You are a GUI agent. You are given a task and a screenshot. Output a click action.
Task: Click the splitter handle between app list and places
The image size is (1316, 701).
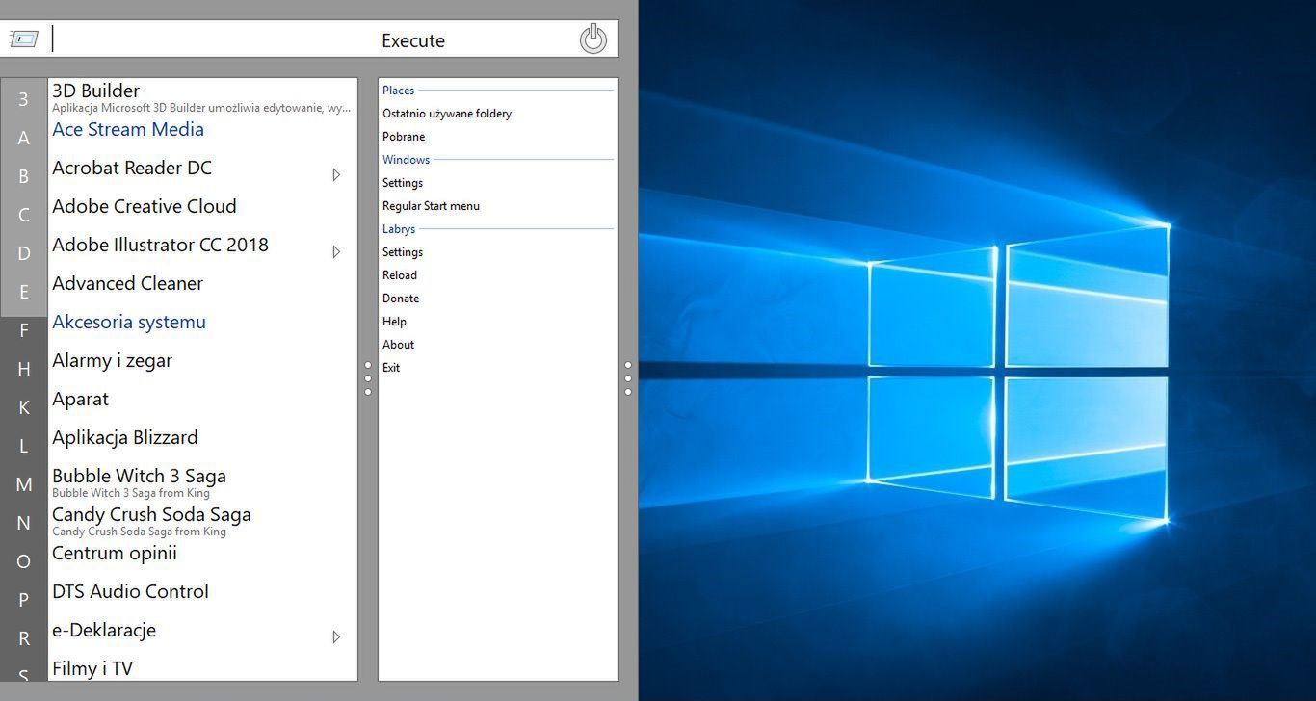[368, 378]
